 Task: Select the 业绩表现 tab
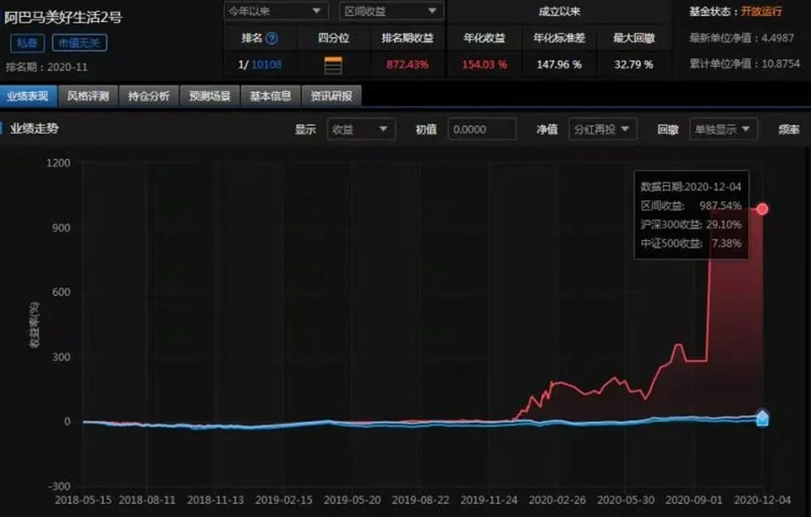[28, 96]
